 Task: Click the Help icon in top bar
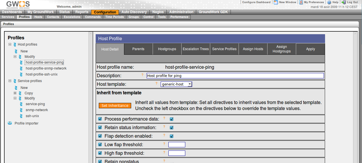[x=329, y=2]
